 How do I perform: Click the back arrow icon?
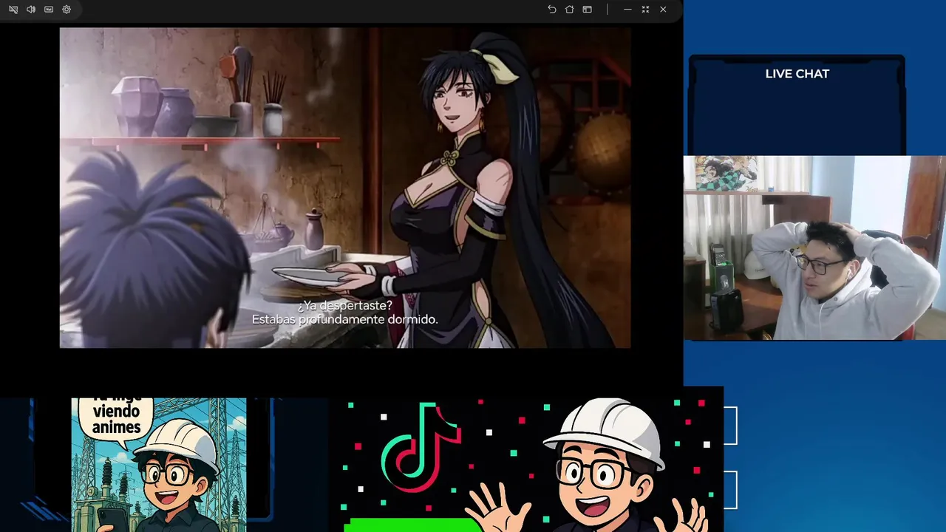pyautogui.click(x=551, y=10)
